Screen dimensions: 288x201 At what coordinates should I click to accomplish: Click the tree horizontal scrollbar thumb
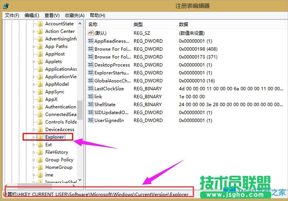pos(34,186)
